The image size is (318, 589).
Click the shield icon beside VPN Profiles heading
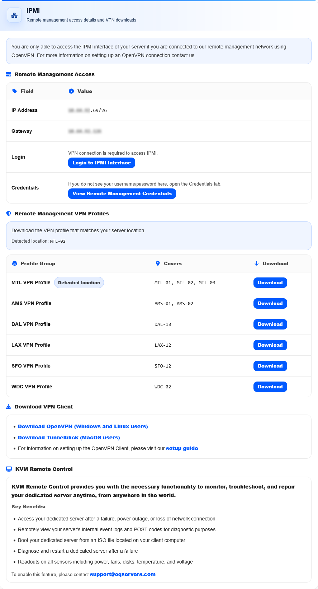tap(9, 214)
